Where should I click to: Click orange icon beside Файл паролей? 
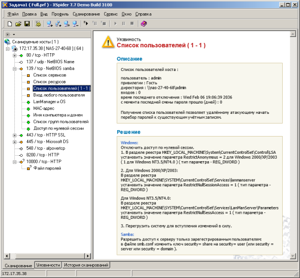pyautogui.click(x=29, y=168)
